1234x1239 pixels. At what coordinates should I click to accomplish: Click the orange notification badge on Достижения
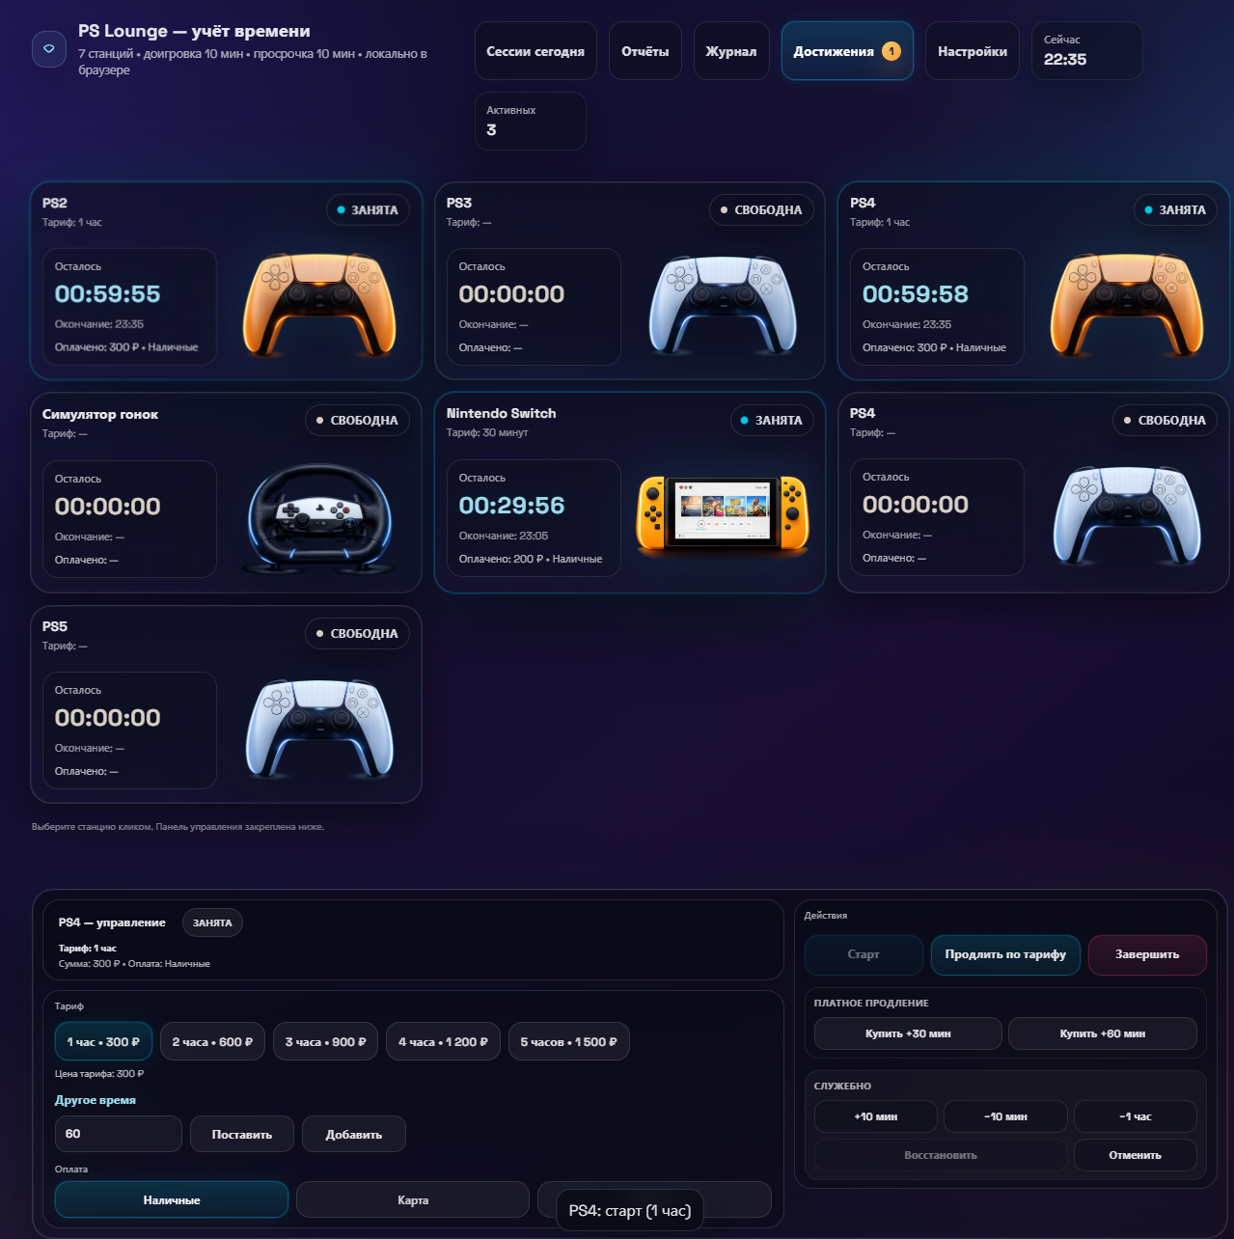(891, 51)
